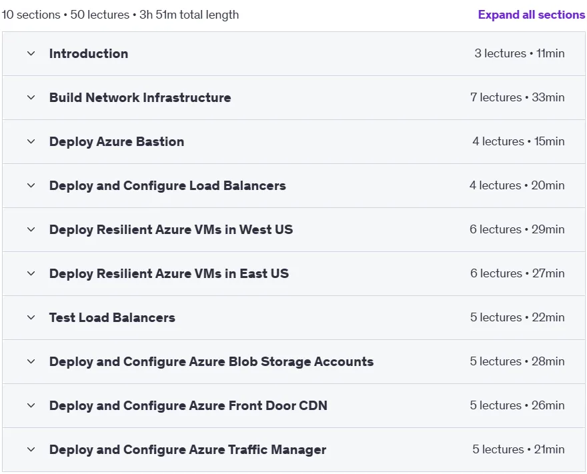Select Deploy and Configure Azure Blob Storage Accounts title

(211, 362)
